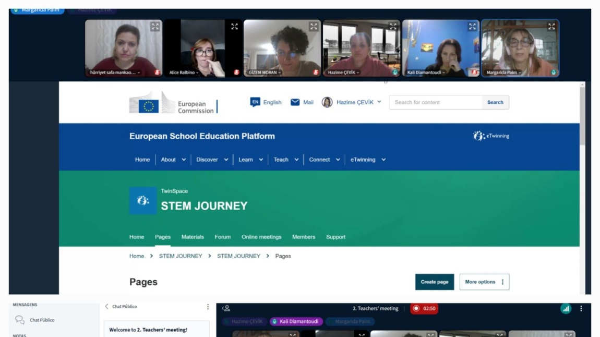Open the Chat Público messages icon
600x337 pixels.
coord(20,320)
